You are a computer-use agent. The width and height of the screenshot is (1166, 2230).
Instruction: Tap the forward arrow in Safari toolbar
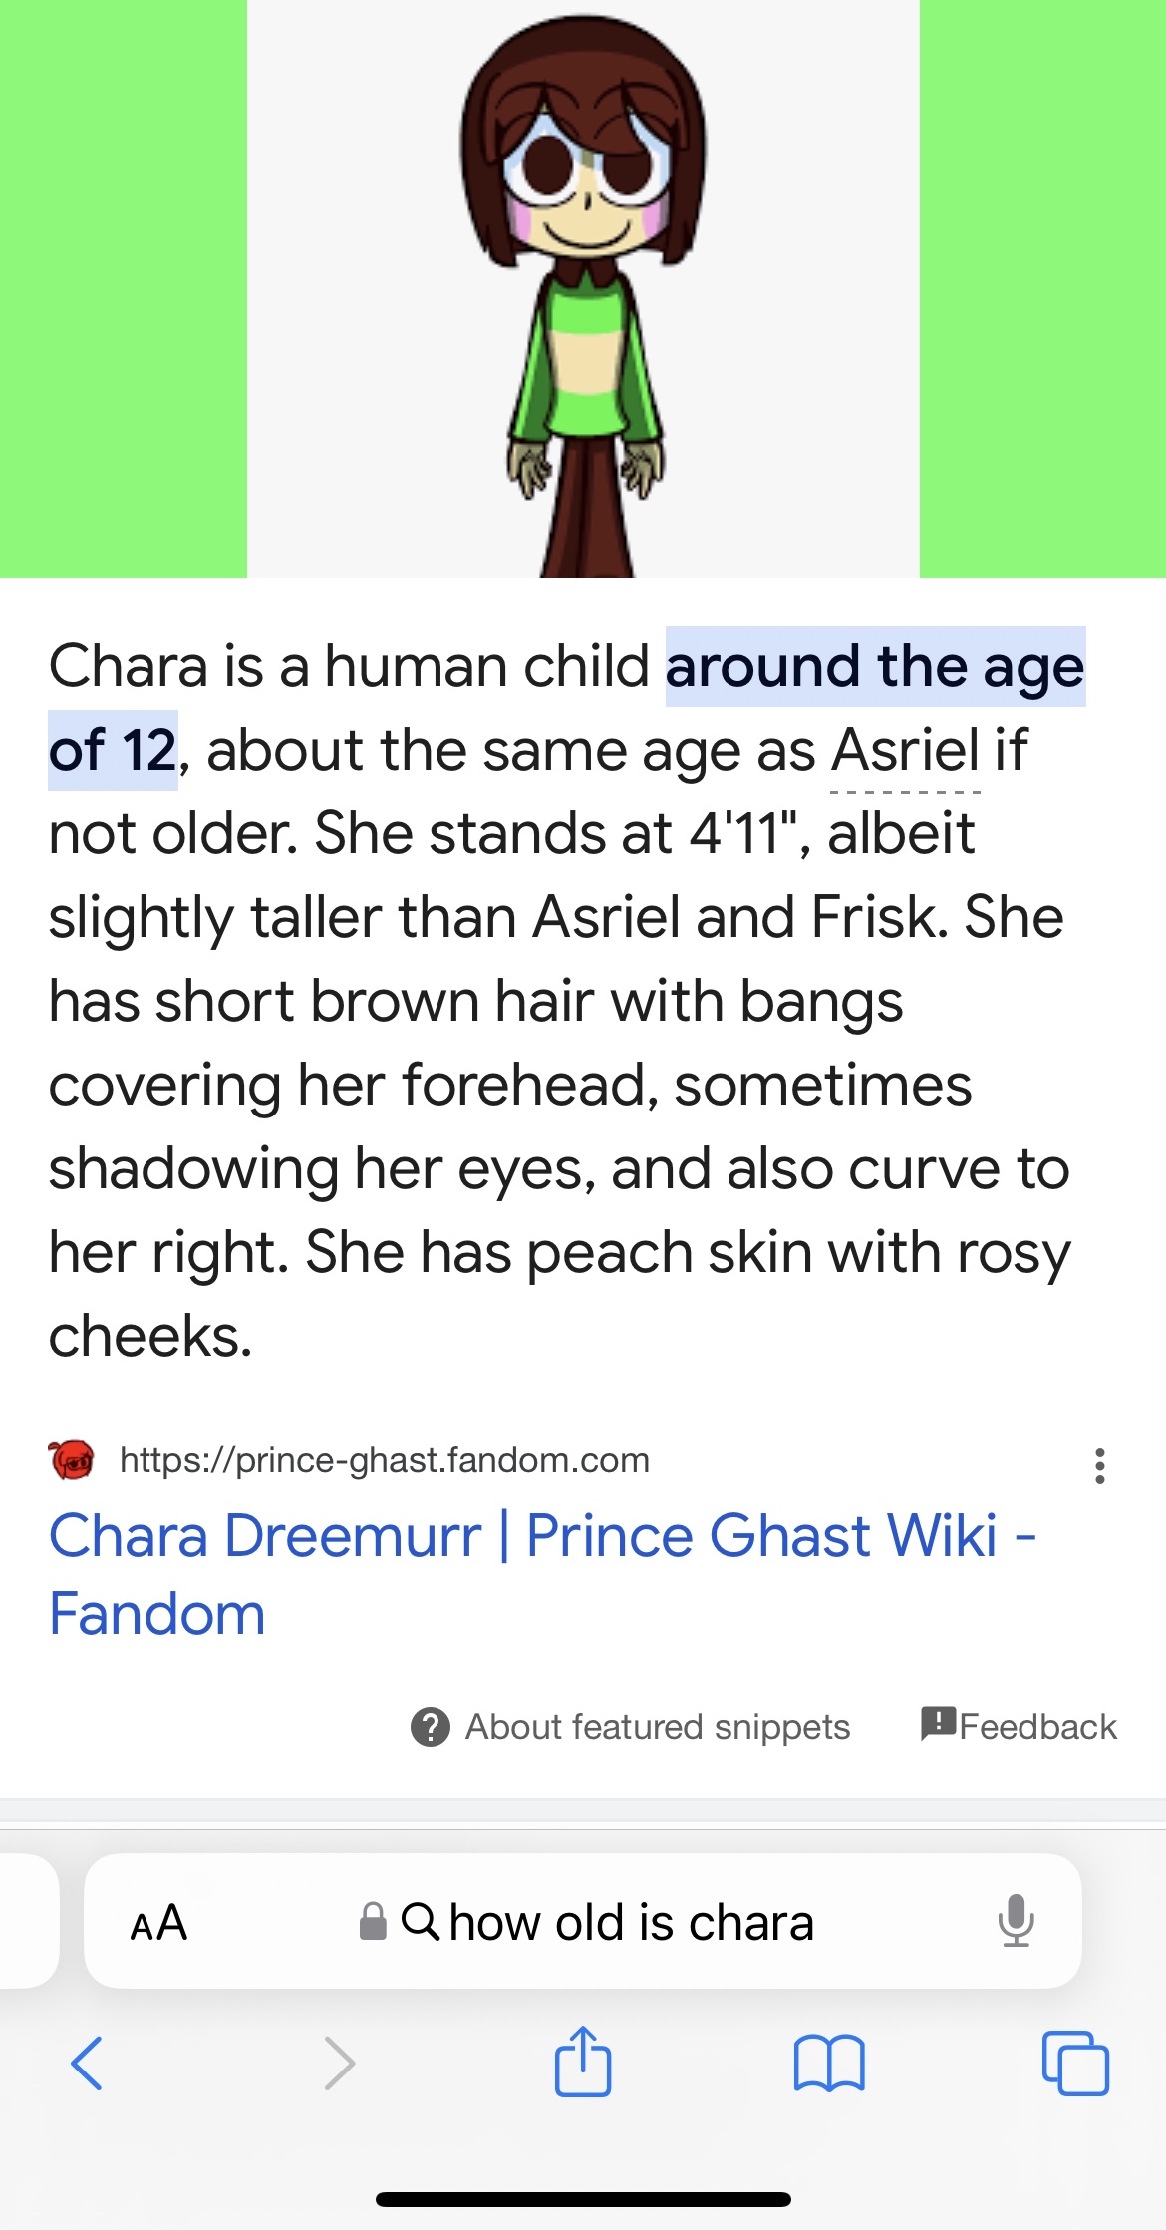[x=339, y=2064]
